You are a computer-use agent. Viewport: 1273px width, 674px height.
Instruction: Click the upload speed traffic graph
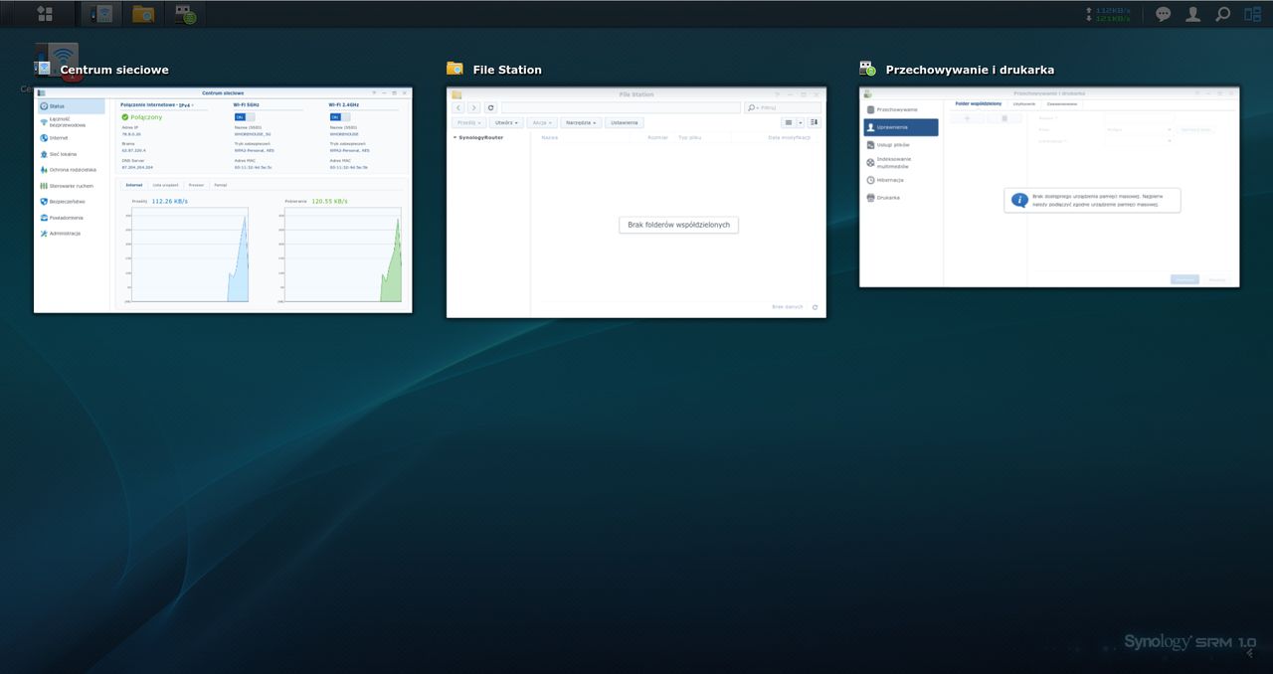190,254
